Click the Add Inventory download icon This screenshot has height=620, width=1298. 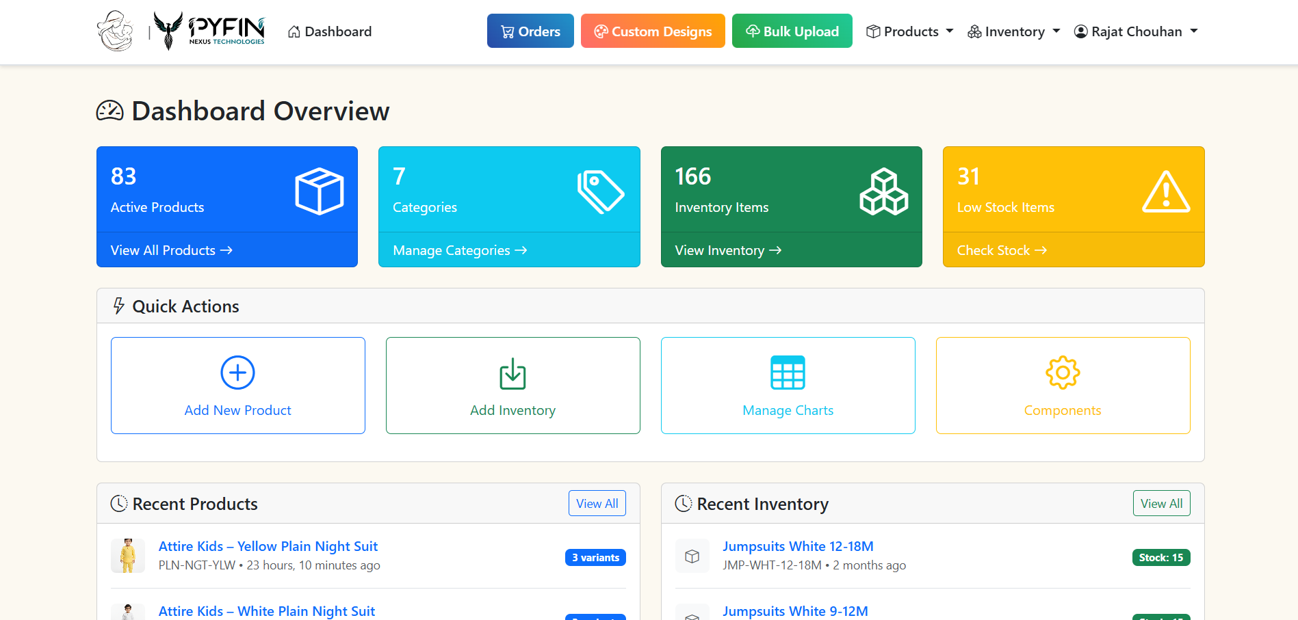point(512,373)
